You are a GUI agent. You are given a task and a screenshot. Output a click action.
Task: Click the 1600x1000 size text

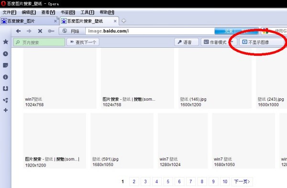point(268,105)
